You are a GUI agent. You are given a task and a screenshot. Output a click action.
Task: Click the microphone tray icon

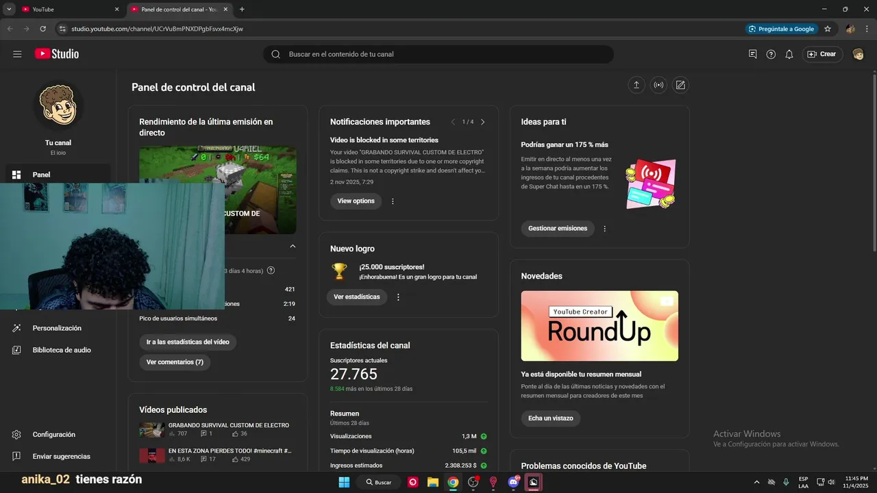click(x=786, y=482)
